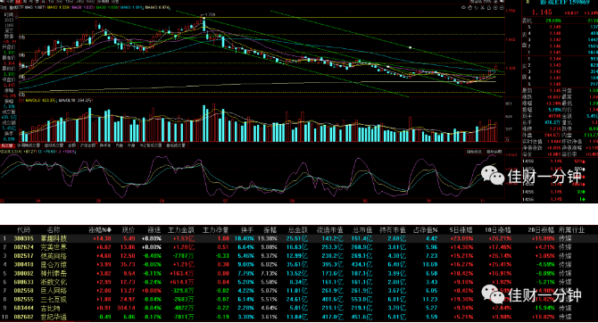Click the circled-plus icon in chart toolbar

495,8
